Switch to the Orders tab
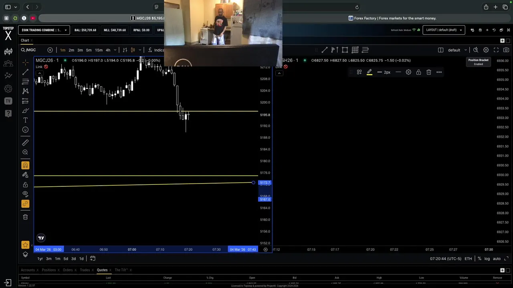The image size is (513, 288). (x=68, y=270)
